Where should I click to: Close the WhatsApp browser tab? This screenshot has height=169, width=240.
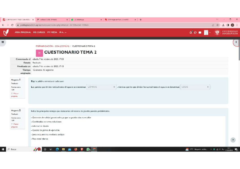pyautogui.click(x=101, y=20)
